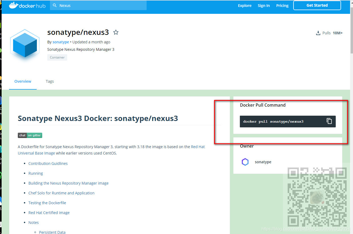Viewport: 353px width, 234px height.
Task: Click the Pulls download icon
Action: point(318,33)
